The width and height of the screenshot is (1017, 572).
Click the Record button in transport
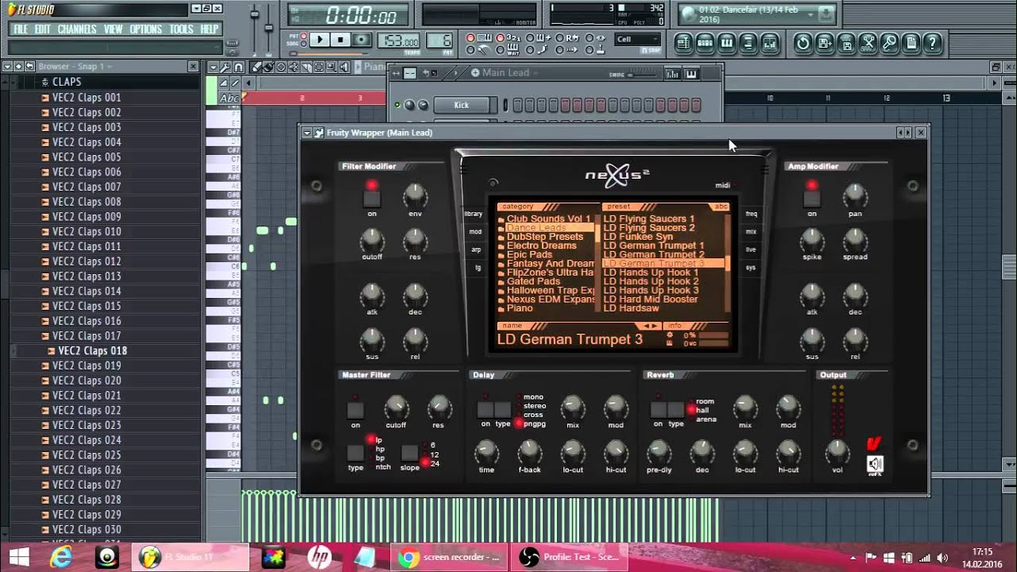(362, 40)
